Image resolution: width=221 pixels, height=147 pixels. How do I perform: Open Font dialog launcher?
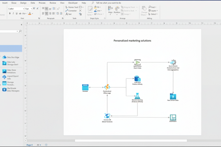(x=39, y=18)
